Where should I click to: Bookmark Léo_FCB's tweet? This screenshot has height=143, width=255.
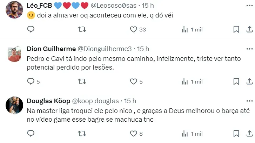click(236, 30)
